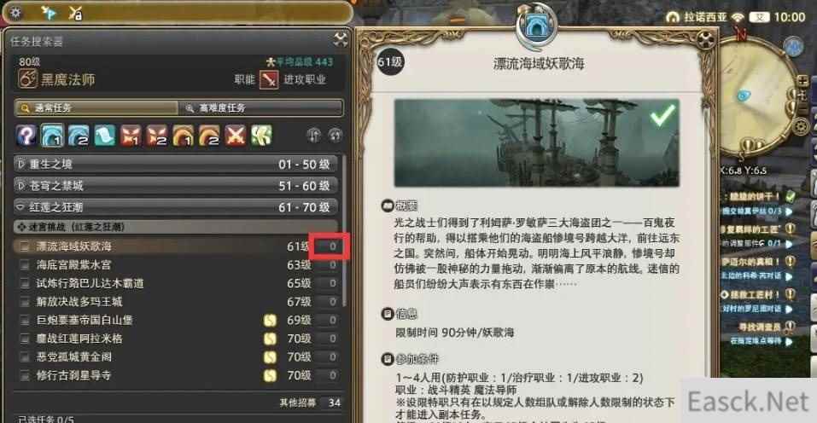Check the 巨炮要塞帝国白山堡 checkbox
Screen dimensions: 817x423
(x=24, y=321)
